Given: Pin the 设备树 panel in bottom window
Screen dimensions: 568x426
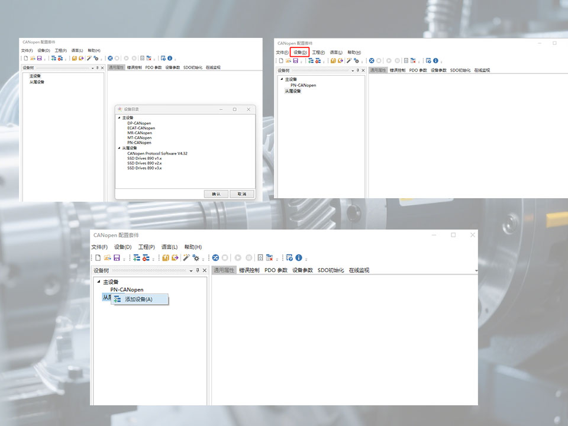Looking at the screenshot, I should click(198, 270).
